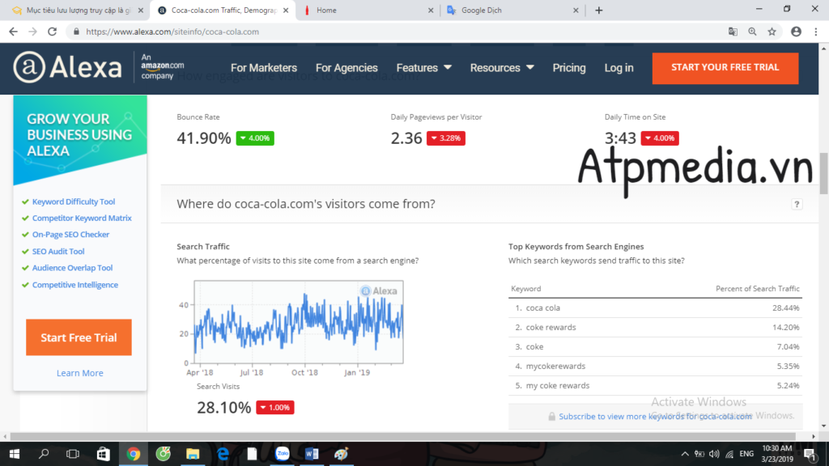829x466 pixels.
Task: Open the Zalo app on the taskbar
Action: (283, 454)
